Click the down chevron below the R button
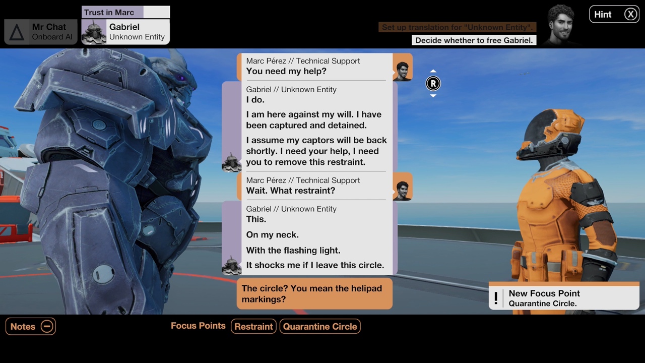645x363 pixels. point(433,95)
